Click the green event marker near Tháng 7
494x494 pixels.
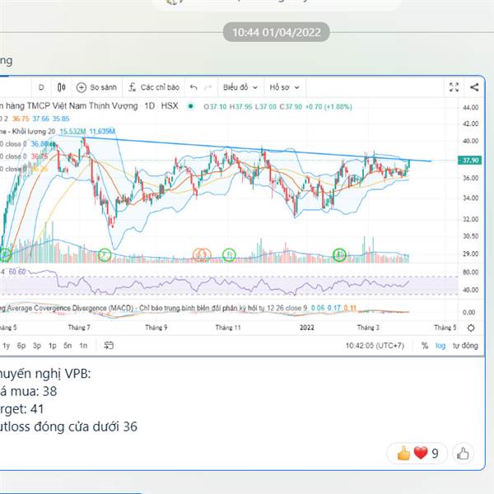105,254
